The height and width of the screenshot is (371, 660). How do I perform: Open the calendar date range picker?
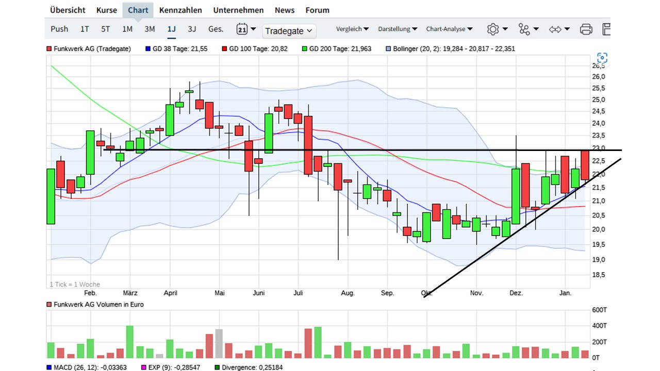[x=246, y=29]
